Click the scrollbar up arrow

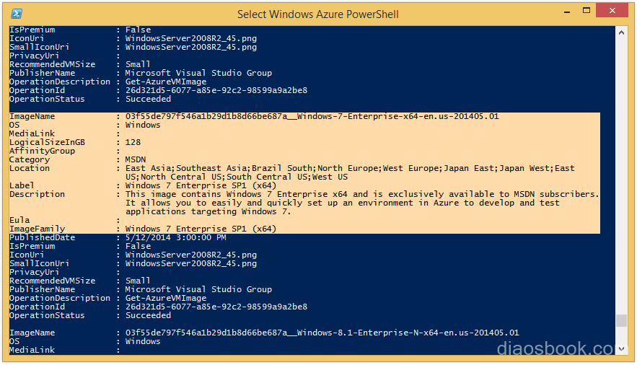point(621,32)
